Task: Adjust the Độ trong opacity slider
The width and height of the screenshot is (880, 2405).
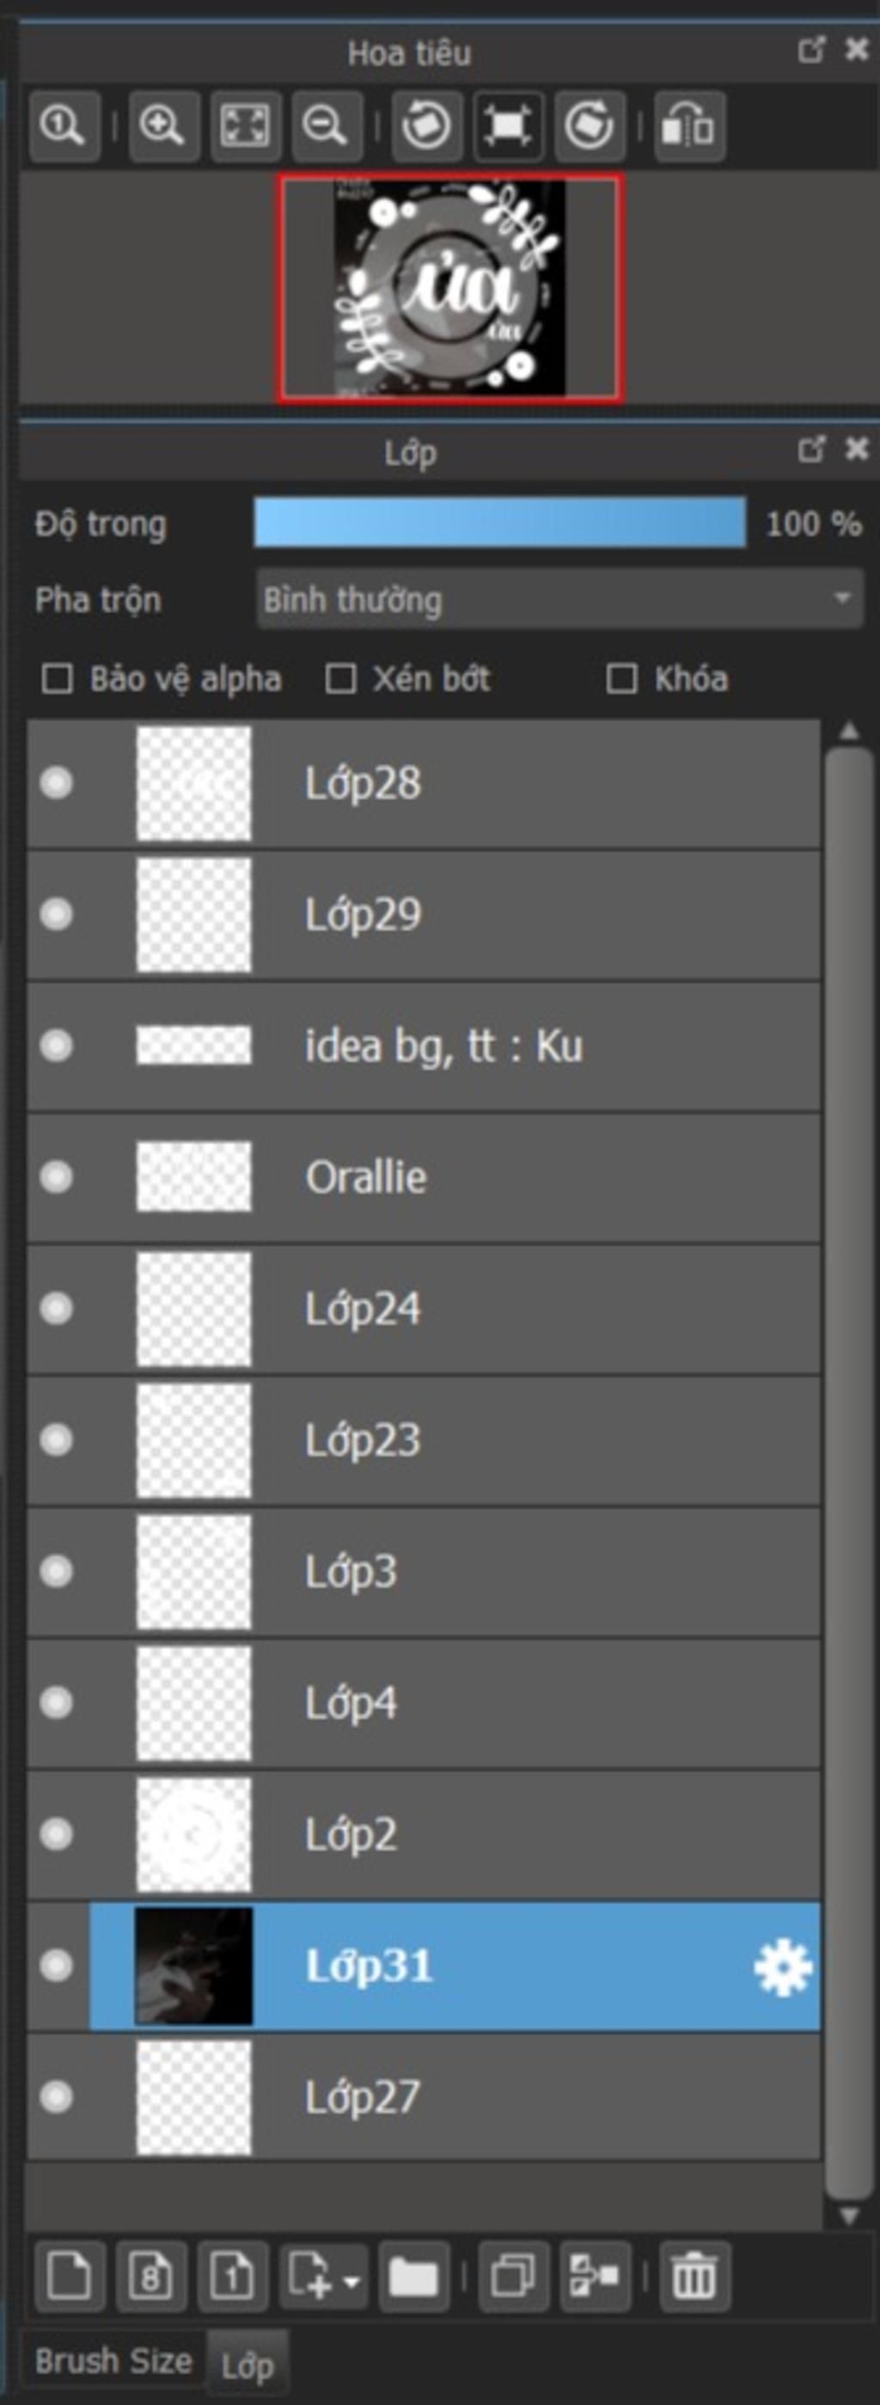Action: click(x=500, y=522)
